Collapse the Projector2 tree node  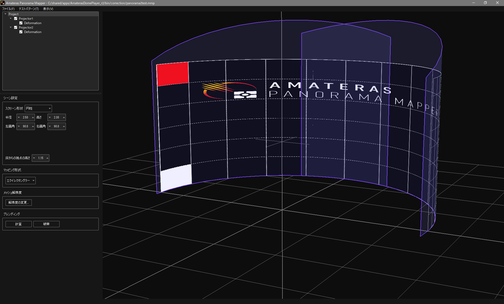tap(10, 28)
